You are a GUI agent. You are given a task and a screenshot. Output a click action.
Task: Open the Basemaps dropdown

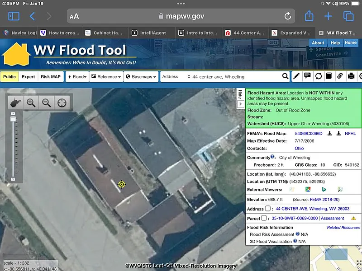[x=140, y=77]
